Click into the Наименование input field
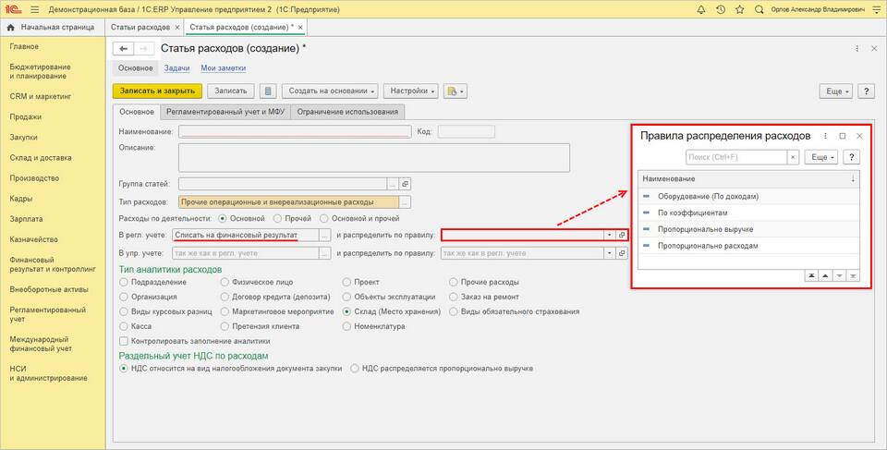This screenshot has height=450, width=887. [x=294, y=132]
